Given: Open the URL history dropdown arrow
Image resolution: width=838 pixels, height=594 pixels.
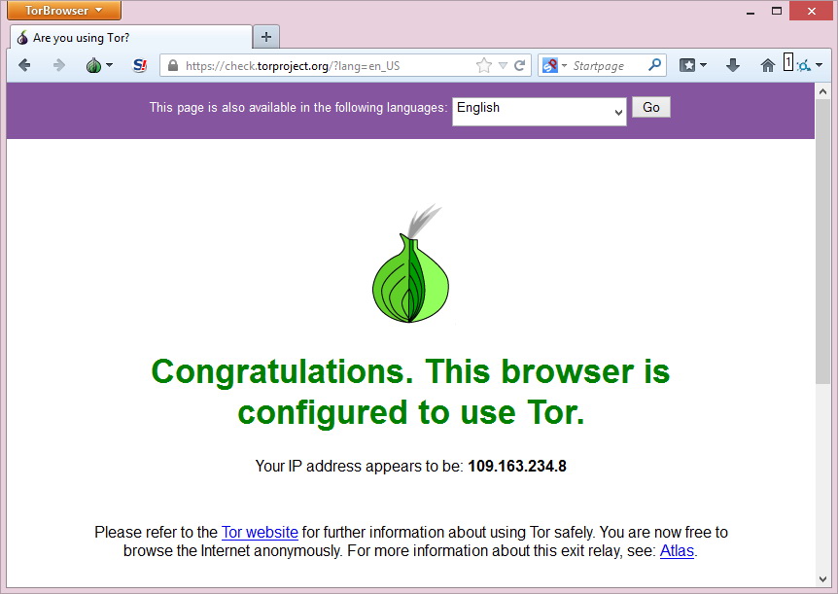Looking at the screenshot, I should click(503, 66).
